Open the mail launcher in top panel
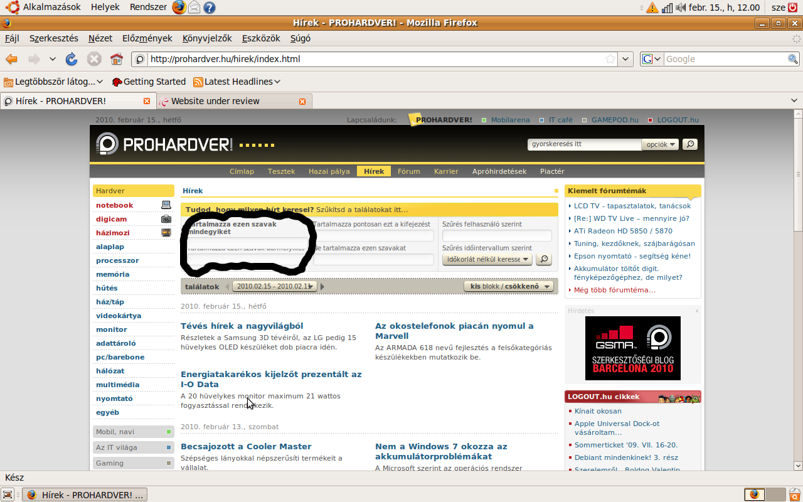Viewport: 803px width, 502px height. [x=194, y=8]
